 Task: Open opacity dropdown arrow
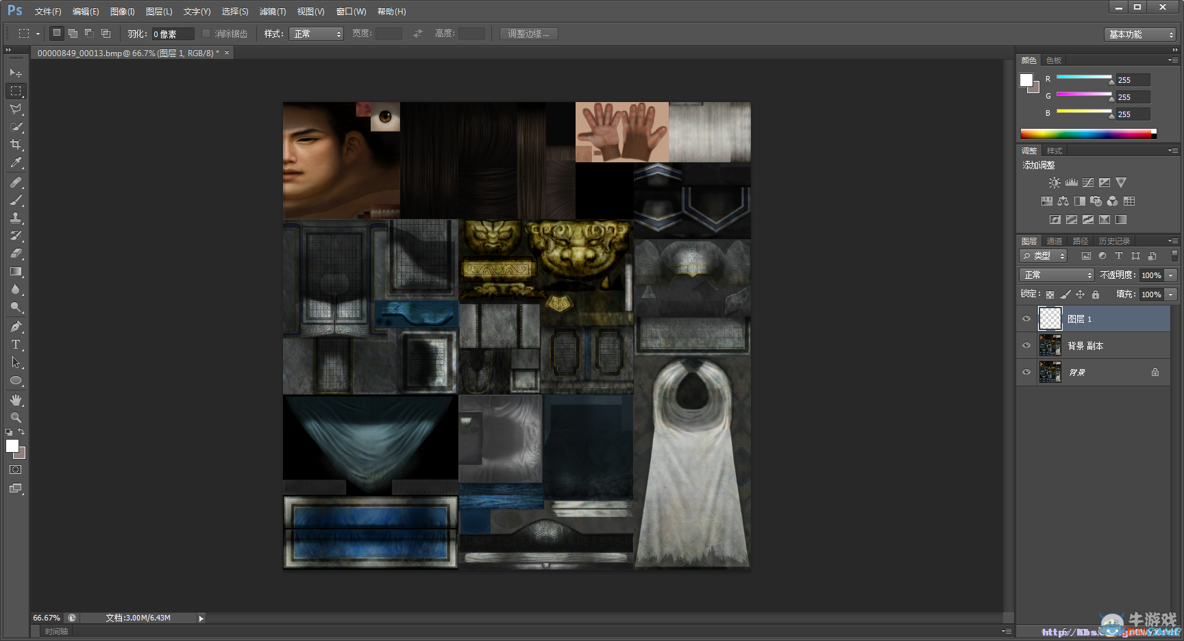click(1171, 275)
